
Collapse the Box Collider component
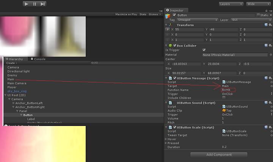pos(166,46)
